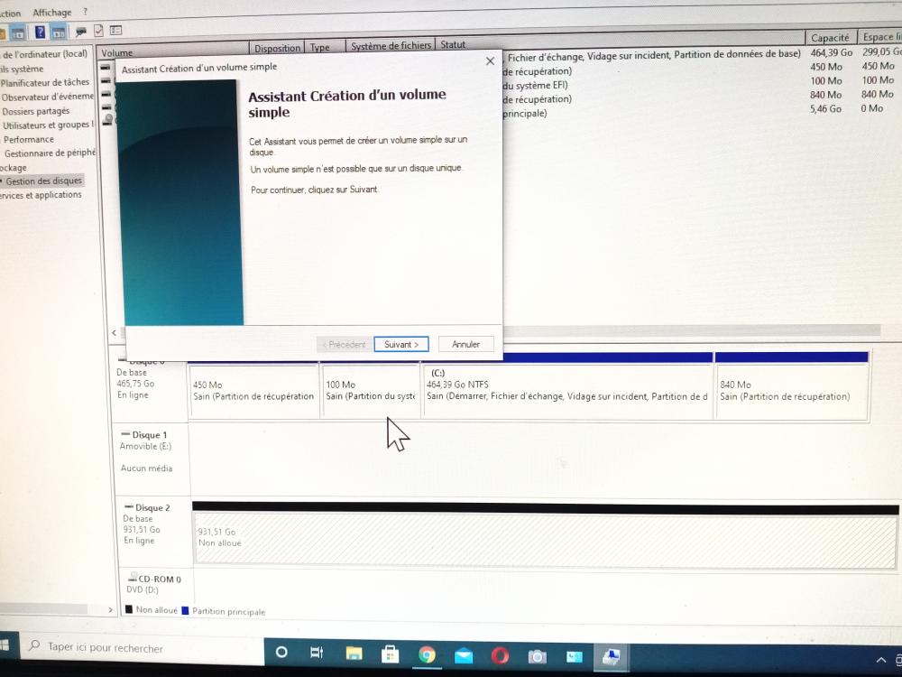Select Gestion de l'ordinateur (local) root node
Viewport: 902px width, 677px height.
tap(45, 54)
